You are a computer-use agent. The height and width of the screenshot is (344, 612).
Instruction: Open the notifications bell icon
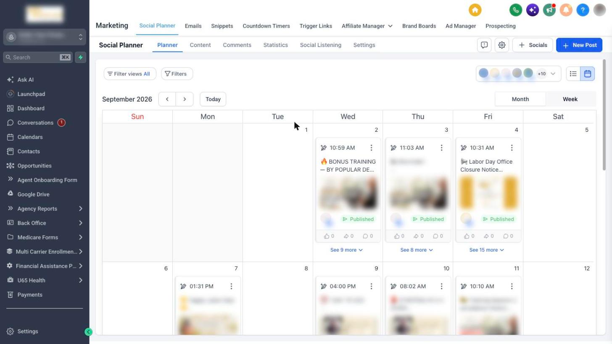pos(566,10)
